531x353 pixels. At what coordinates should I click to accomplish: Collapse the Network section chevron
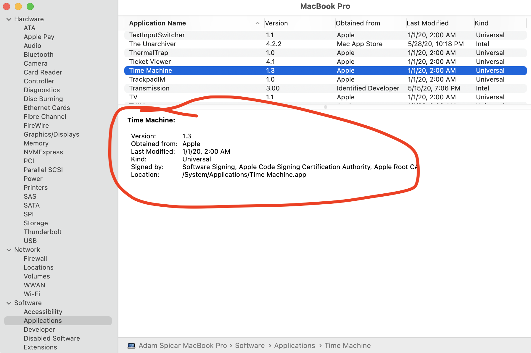9,250
